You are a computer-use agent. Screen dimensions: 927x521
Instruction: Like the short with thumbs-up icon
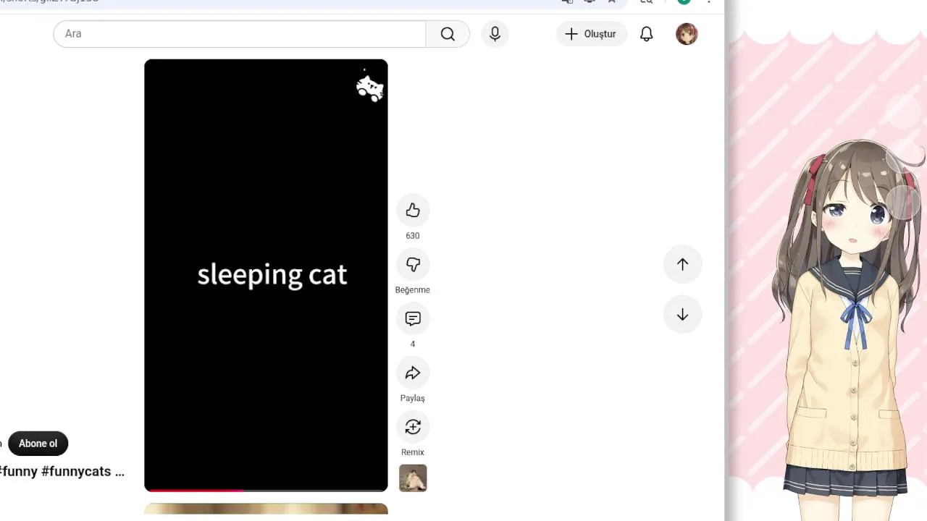coord(413,211)
